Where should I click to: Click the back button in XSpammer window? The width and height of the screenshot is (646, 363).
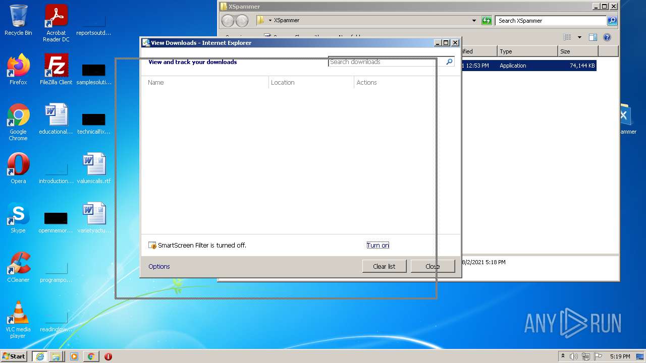(x=228, y=21)
